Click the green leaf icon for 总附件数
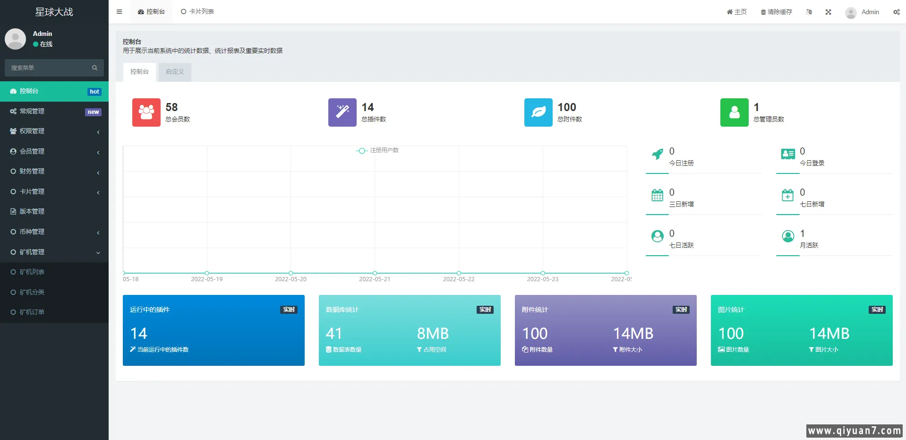This screenshot has height=440, width=906. pos(538,112)
